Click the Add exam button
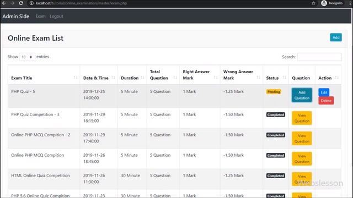353x198 pixels. pos(336,37)
